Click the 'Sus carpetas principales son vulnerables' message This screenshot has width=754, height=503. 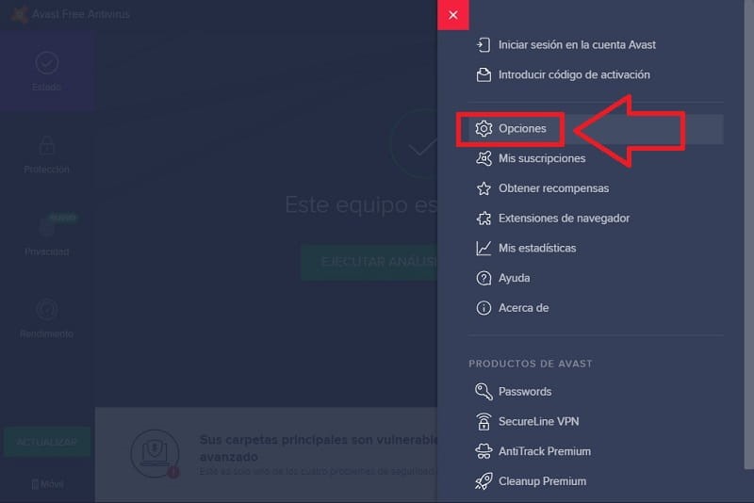tap(319, 447)
